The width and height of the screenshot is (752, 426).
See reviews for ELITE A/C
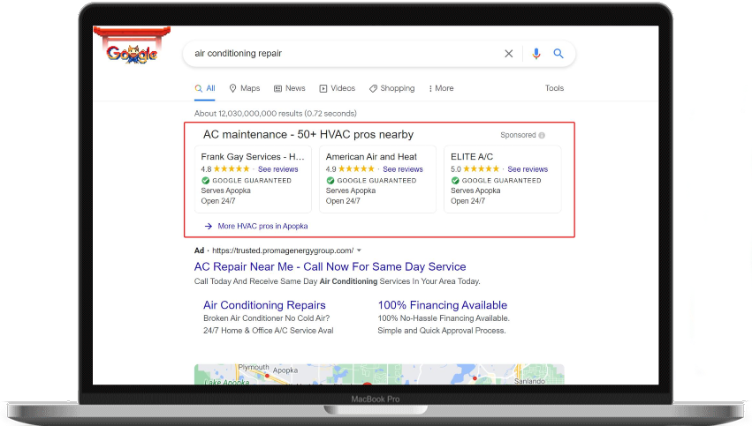pyautogui.click(x=528, y=169)
